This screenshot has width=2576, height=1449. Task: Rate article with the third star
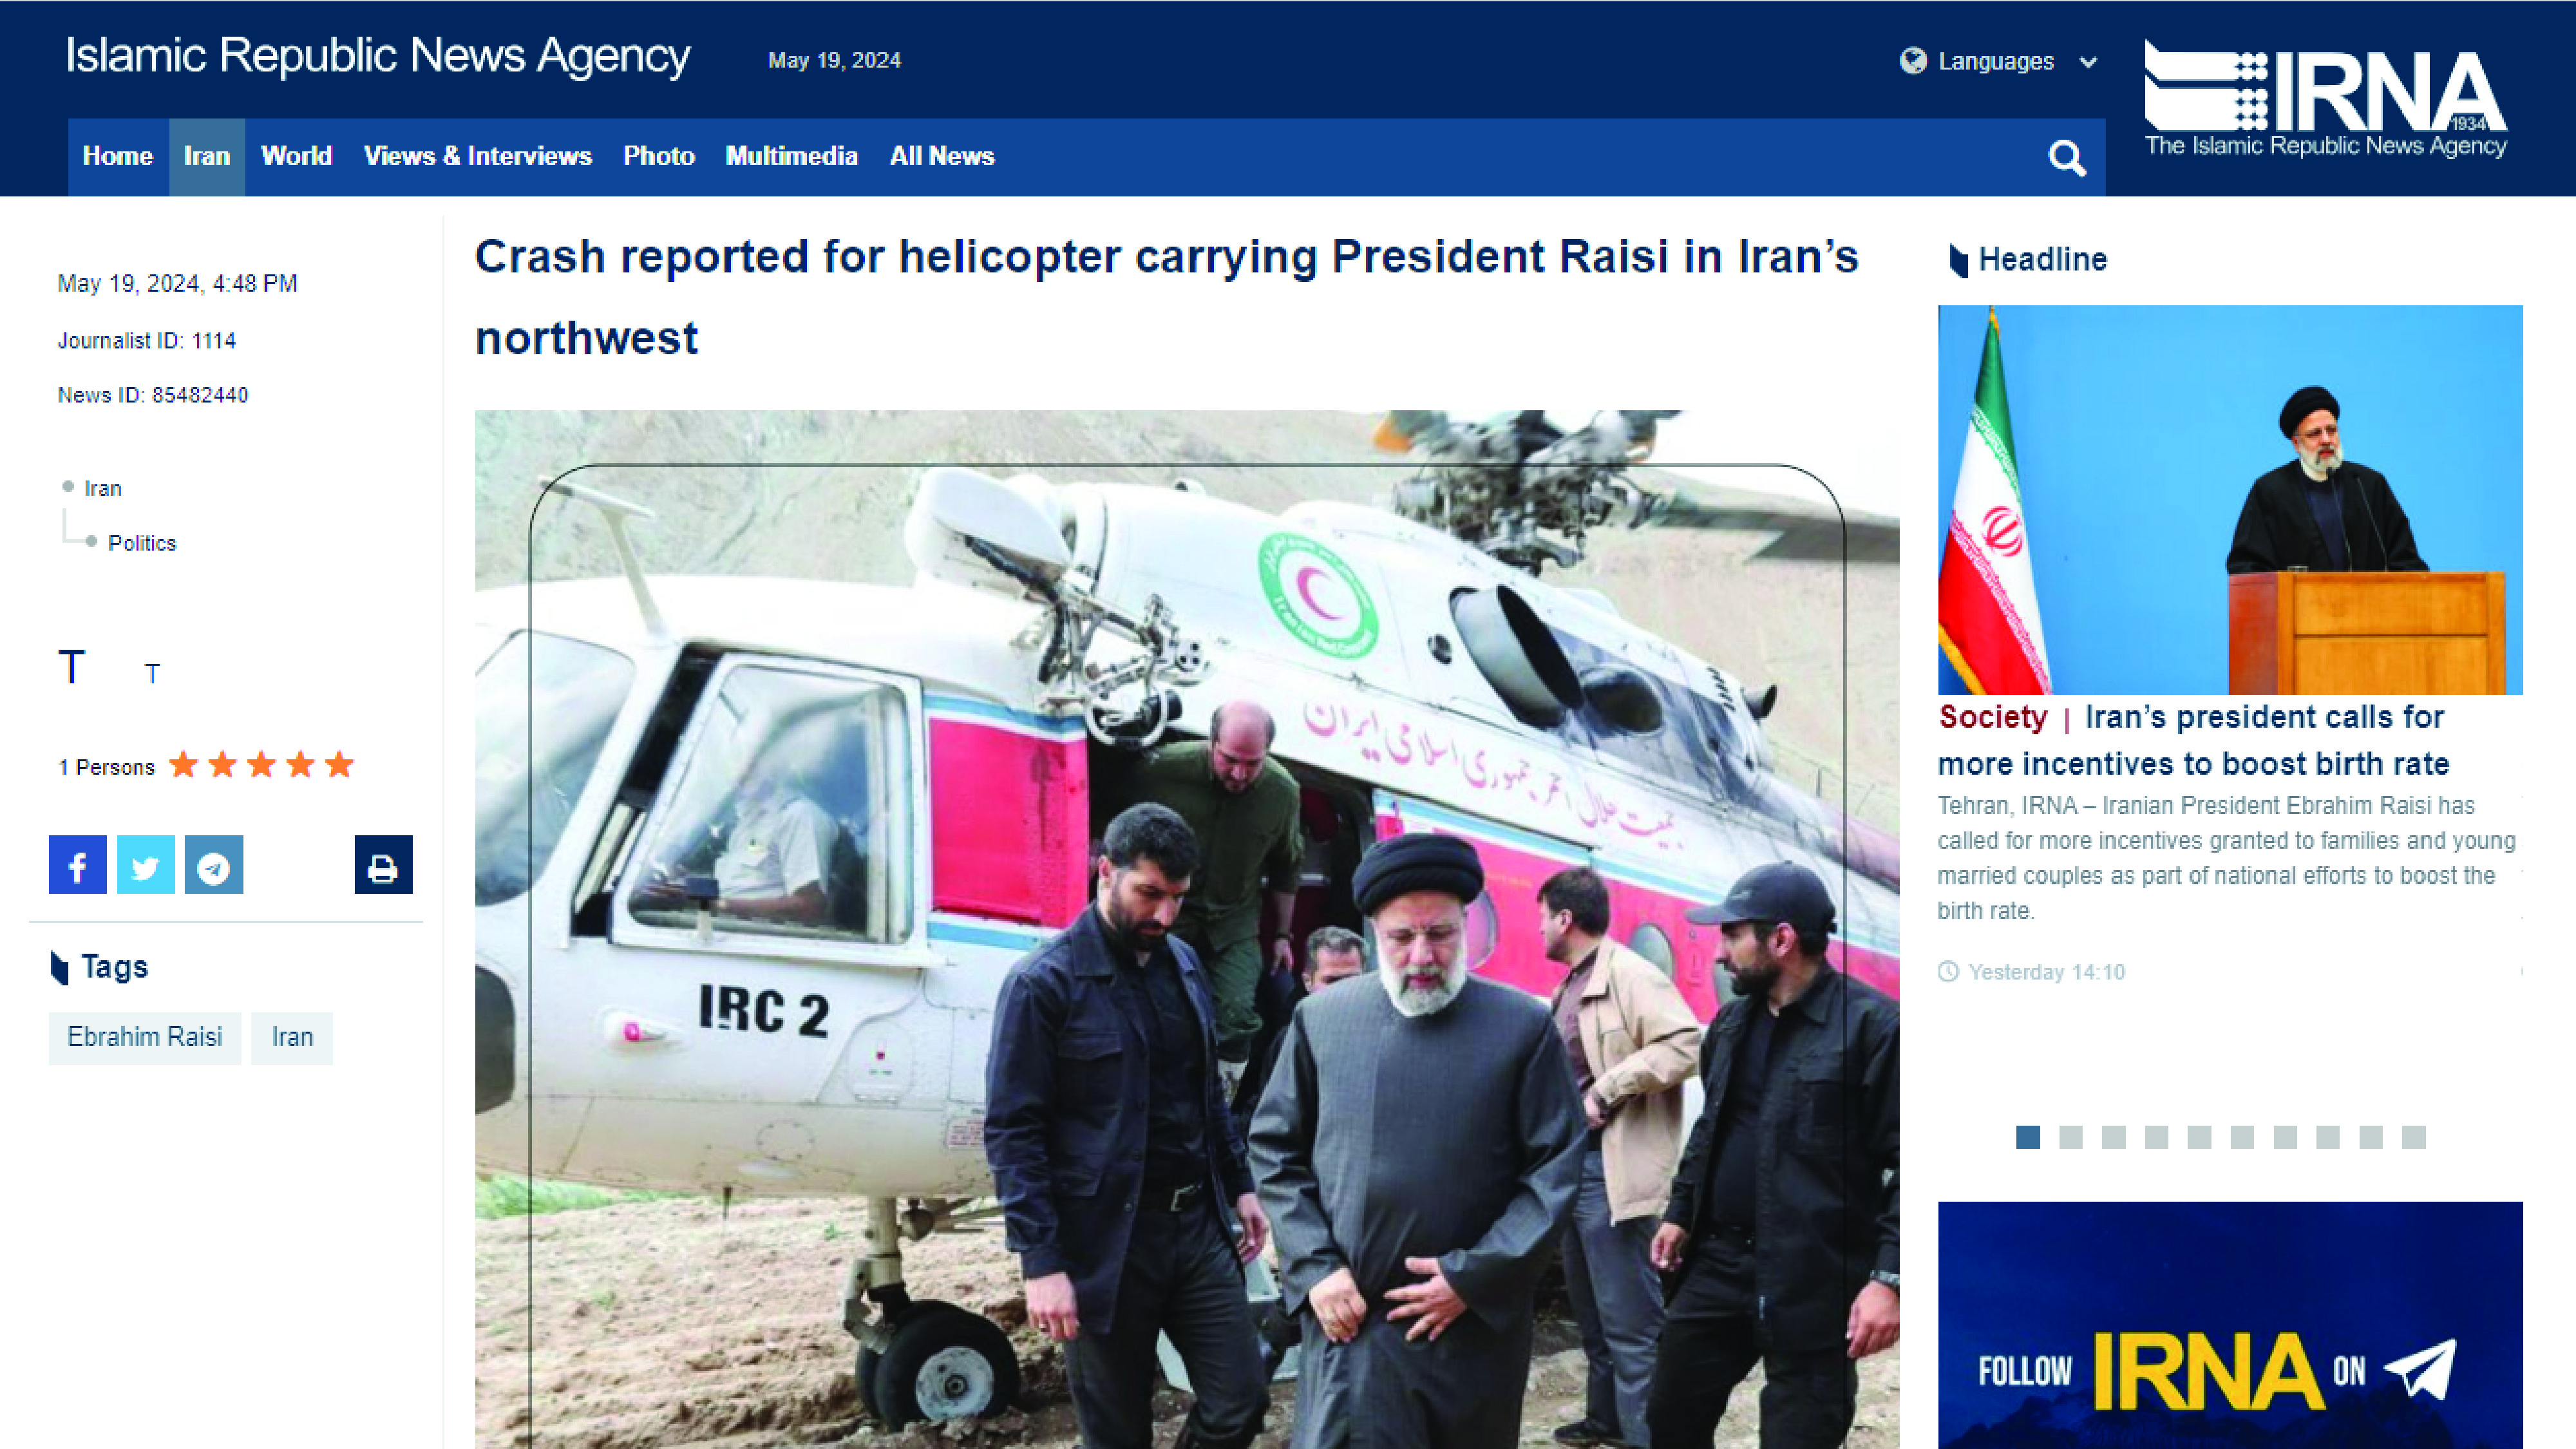pos(262,765)
